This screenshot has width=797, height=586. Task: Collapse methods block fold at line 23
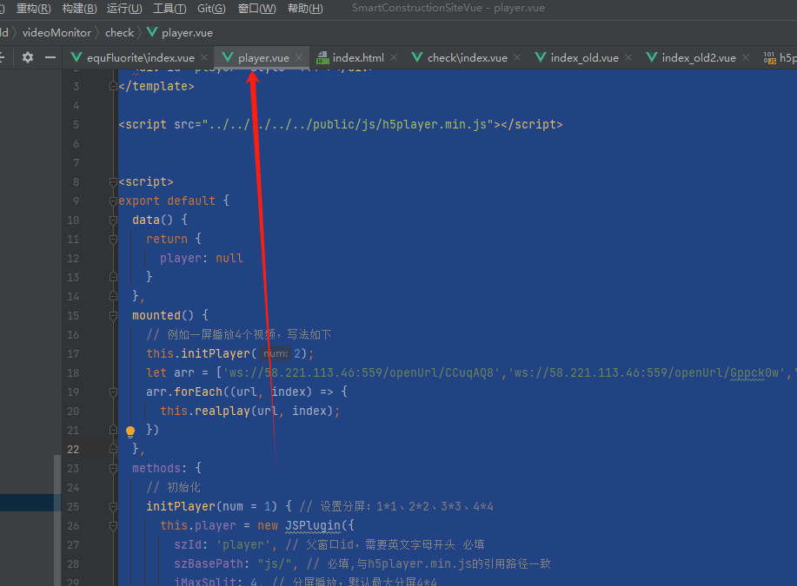(113, 468)
